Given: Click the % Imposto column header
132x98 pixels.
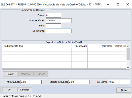Looking at the screenshot, I should (79, 46).
